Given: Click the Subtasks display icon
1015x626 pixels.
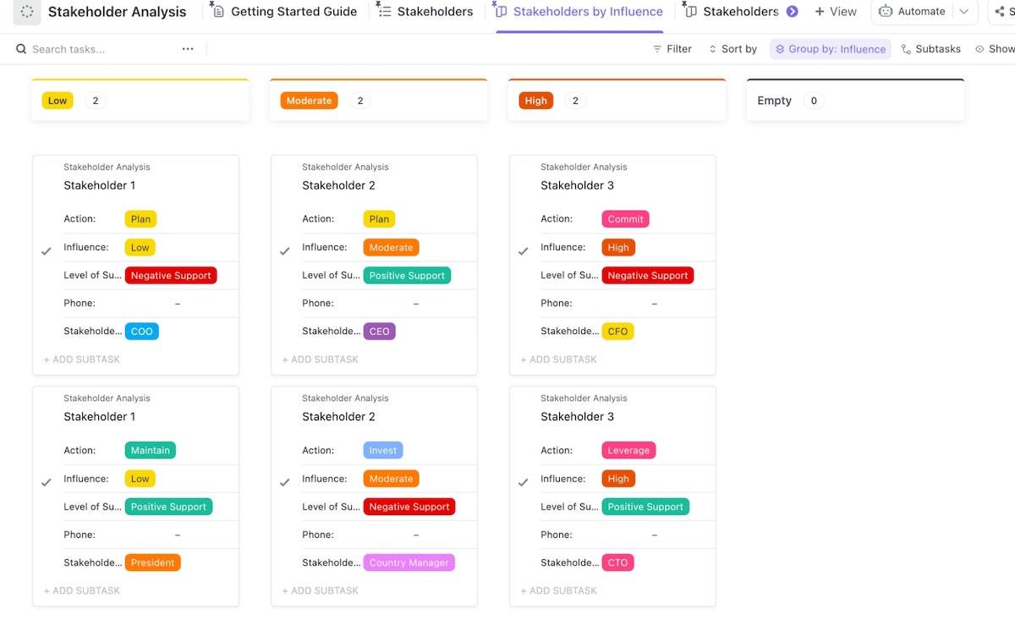Looking at the screenshot, I should 907,49.
